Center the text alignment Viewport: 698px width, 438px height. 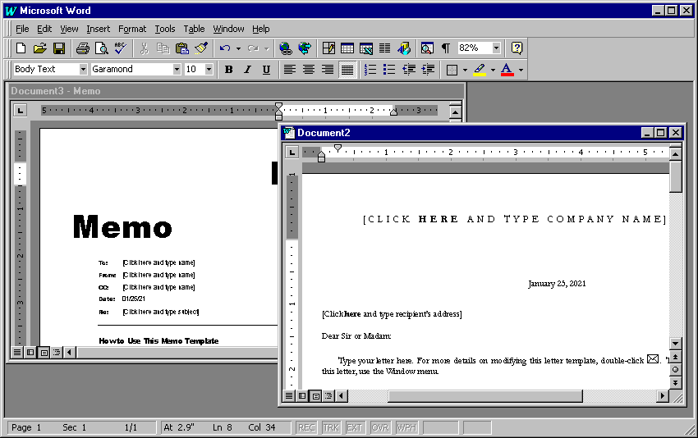click(x=309, y=70)
